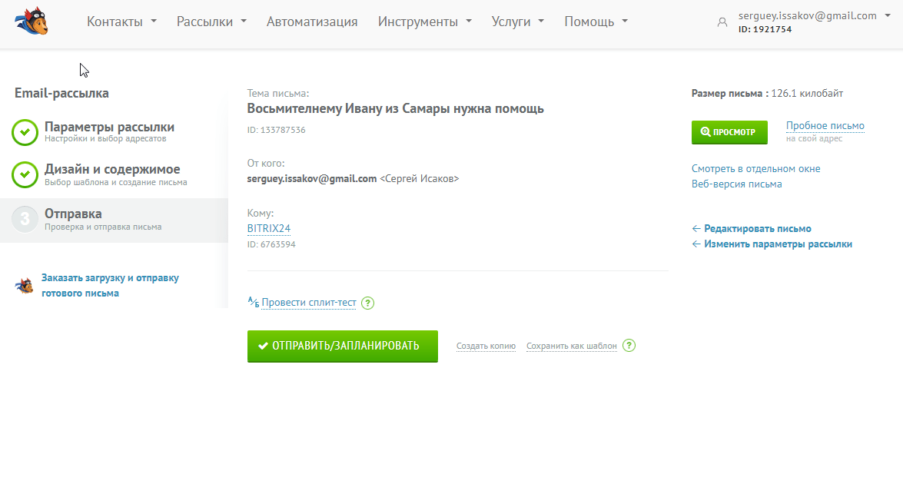This screenshot has width=903, height=484.
Task: Click the Пробное письмо link
Action: (x=825, y=126)
